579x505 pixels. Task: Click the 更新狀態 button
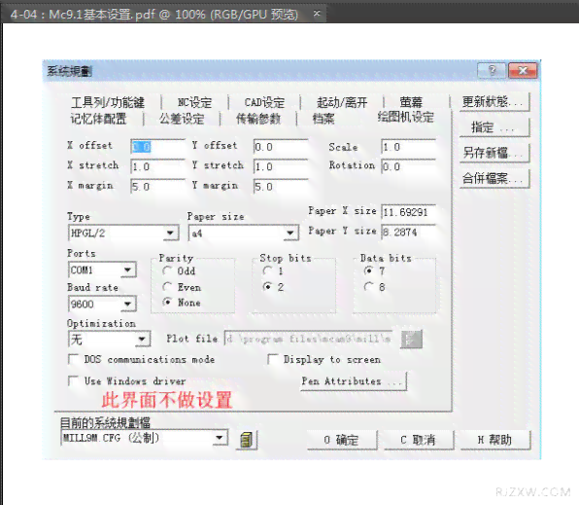click(494, 102)
